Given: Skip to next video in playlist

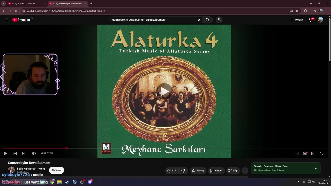Looking at the screenshot, I should click(x=23, y=153).
